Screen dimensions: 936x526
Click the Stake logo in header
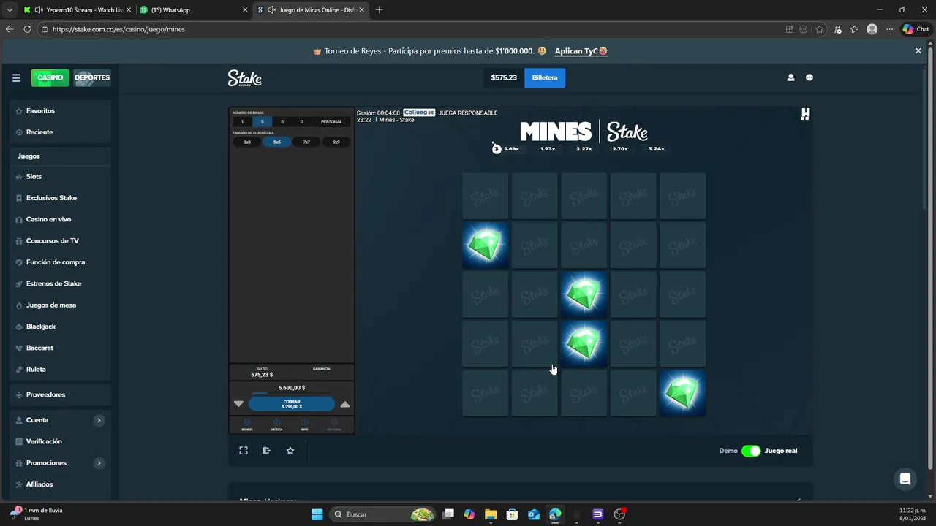(244, 78)
